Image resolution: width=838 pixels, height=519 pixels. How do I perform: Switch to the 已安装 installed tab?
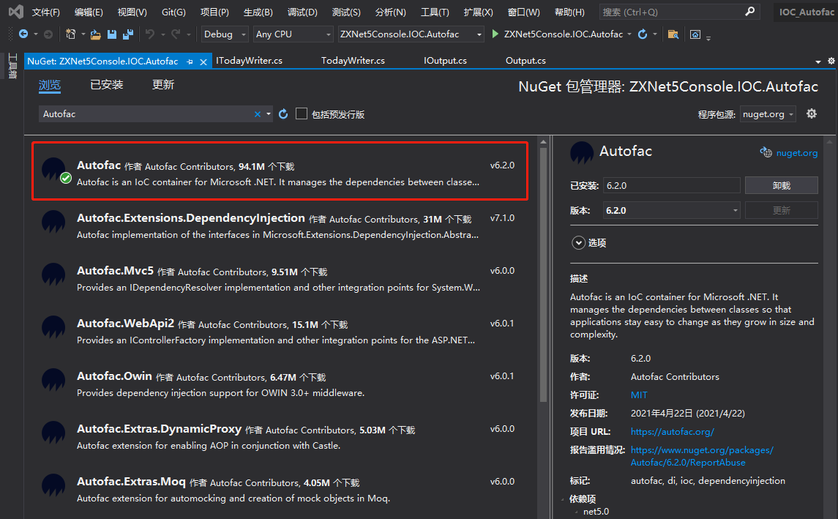tap(106, 84)
